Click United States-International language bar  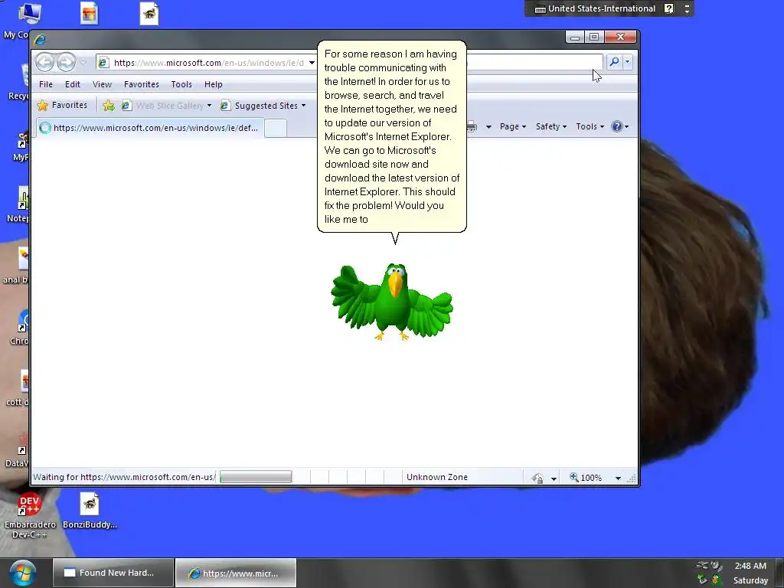click(595, 8)
